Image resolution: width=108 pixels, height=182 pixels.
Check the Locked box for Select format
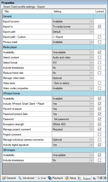pyautogui.click(x=99, y=62)
